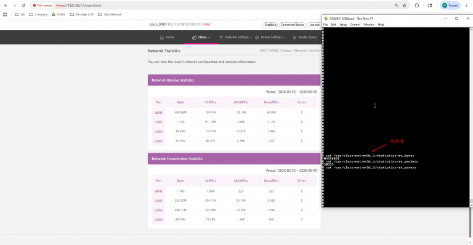Open the QA_Network bookmark folder
This screenshot has height=245, width=473.
tap(110, 14)
